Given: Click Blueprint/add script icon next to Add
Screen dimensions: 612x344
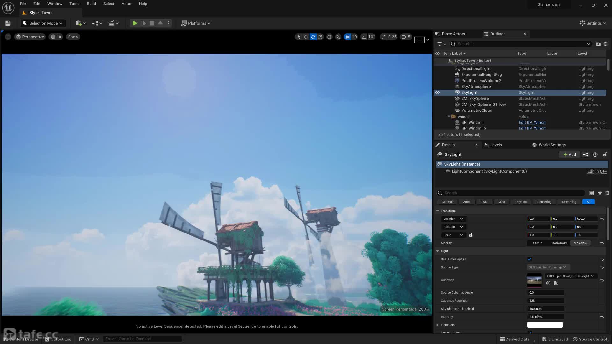Looking at the screenshot, I should pos(586,154).
